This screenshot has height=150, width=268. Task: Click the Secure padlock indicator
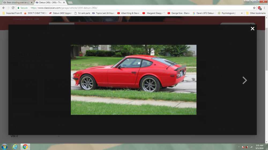point(23,8)
